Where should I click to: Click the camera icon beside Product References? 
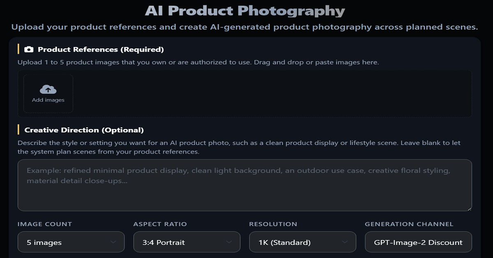[29, 50]
